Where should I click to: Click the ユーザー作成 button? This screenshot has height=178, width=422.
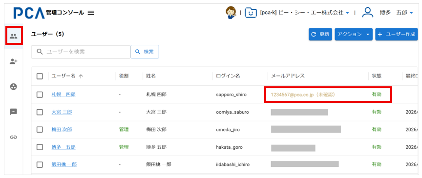coord(397,35)
